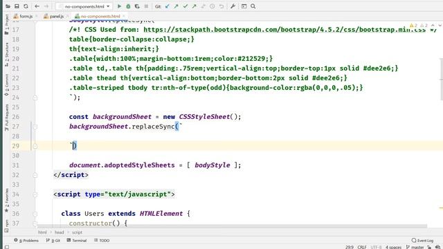
Task: Open the Terminal tool window
Action: click(77, 241)
